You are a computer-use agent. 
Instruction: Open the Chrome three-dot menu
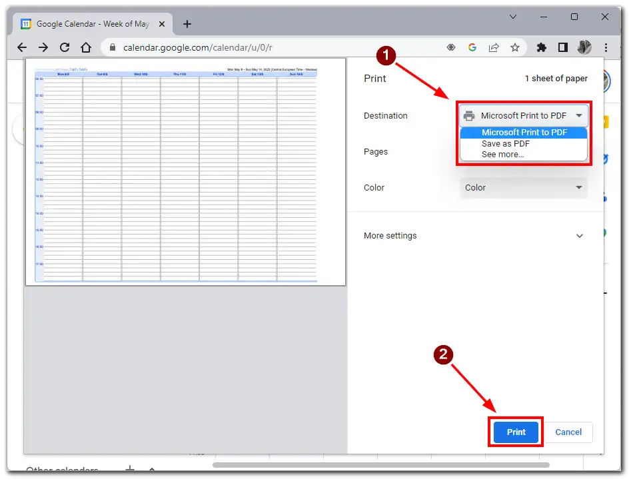pyautogui.click(x=606, y=47)
